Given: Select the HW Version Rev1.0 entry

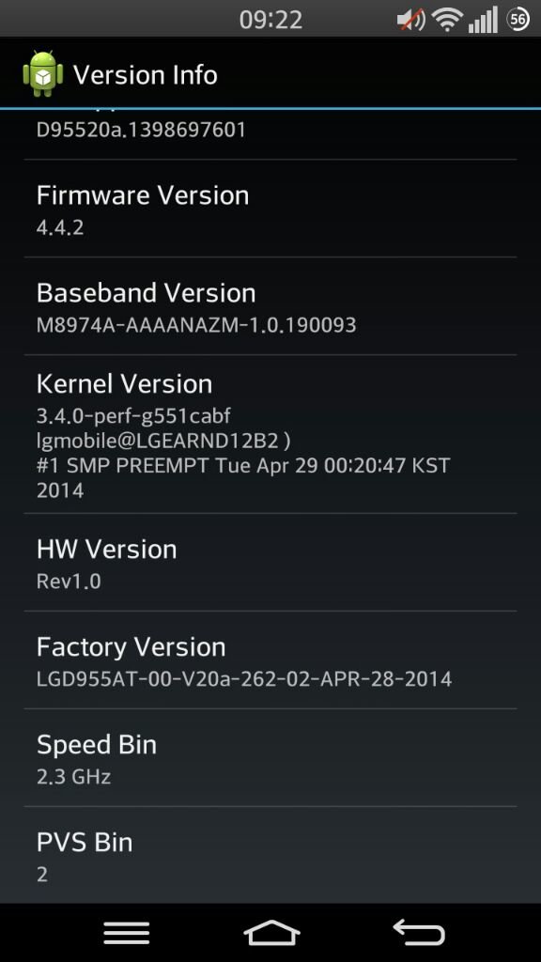Looking at the screenshot, I should 270,563.
